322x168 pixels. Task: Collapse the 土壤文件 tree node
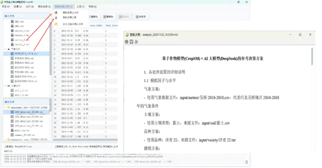[5, 85]
